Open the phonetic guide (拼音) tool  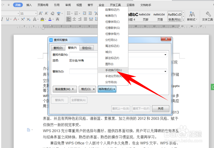coord(59,13)
